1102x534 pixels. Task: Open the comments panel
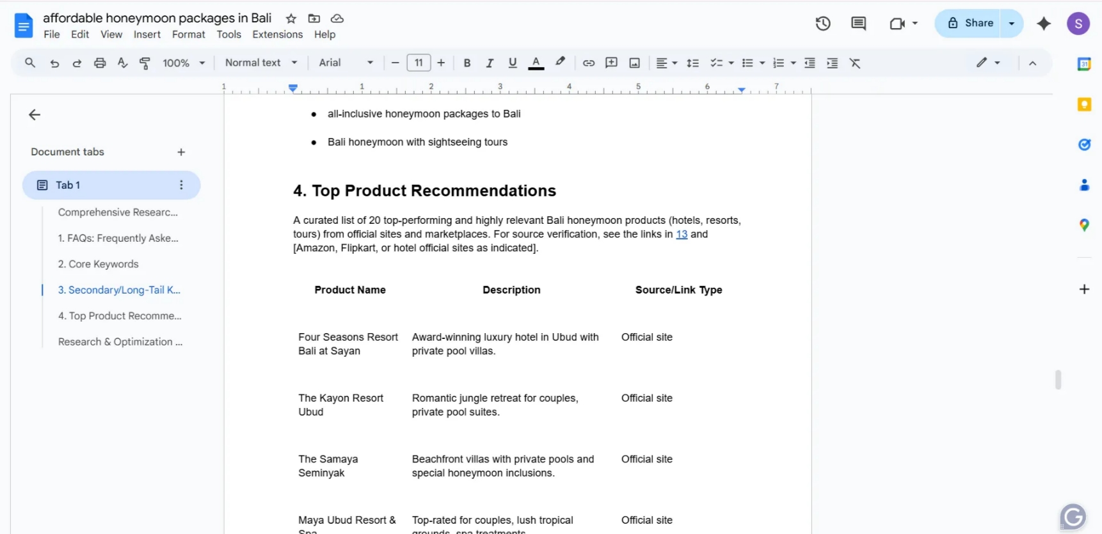[x=858, y=24]
